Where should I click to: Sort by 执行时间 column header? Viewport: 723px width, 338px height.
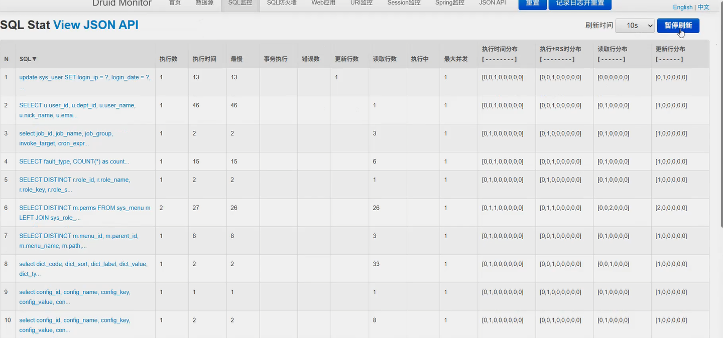click(x=204, y=59)
